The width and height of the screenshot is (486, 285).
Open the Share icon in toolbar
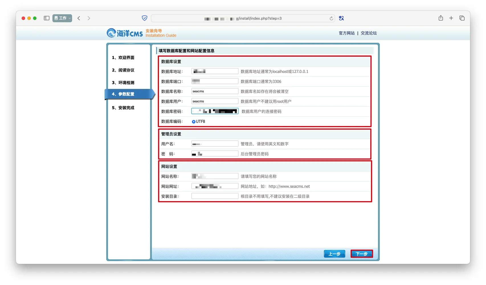(x=441, y=18)
